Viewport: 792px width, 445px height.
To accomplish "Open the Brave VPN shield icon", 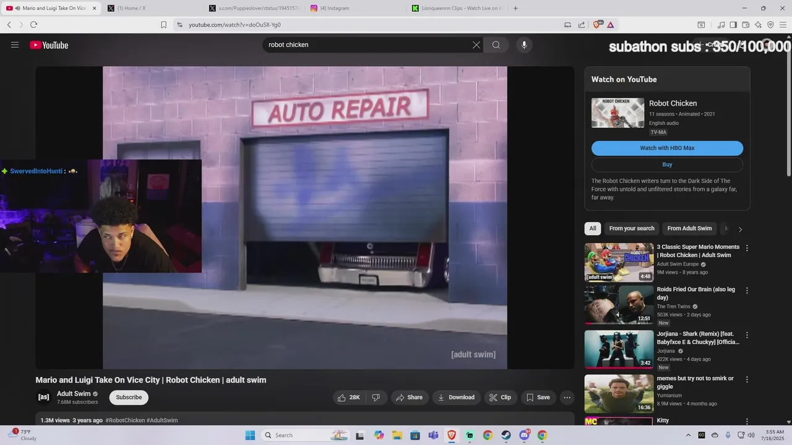I will pos(770,25).
